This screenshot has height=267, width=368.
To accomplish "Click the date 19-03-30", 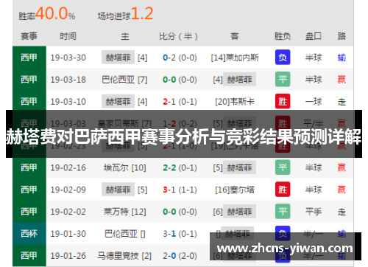I will tap(68, 58).
